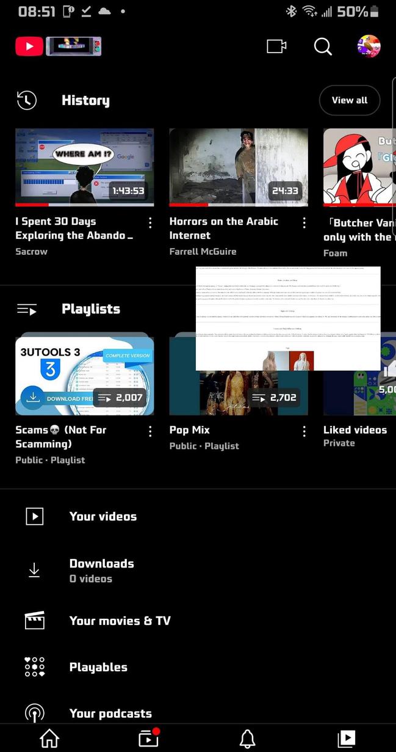Open Subscriptions tab in bottom bar

[x=148, y=739]
